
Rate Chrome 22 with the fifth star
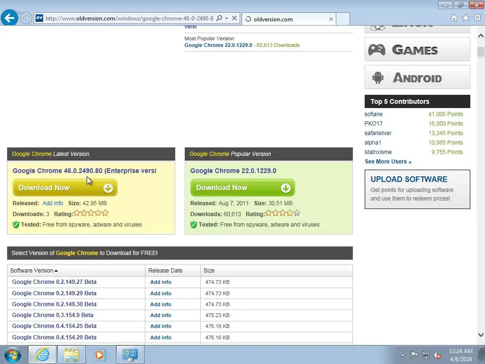[297, 213]
